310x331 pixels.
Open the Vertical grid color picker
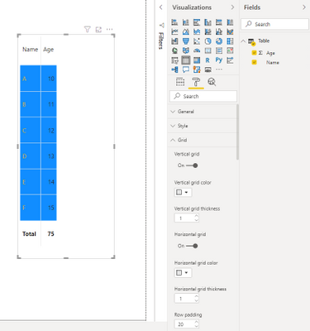point(183,192)
